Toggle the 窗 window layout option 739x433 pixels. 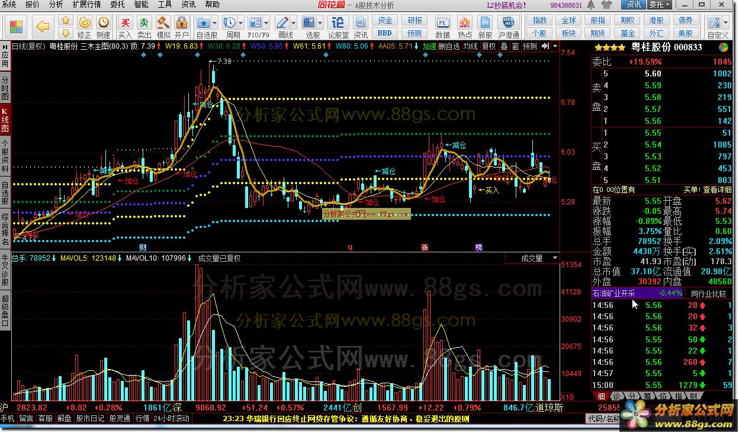coord(516,46)
